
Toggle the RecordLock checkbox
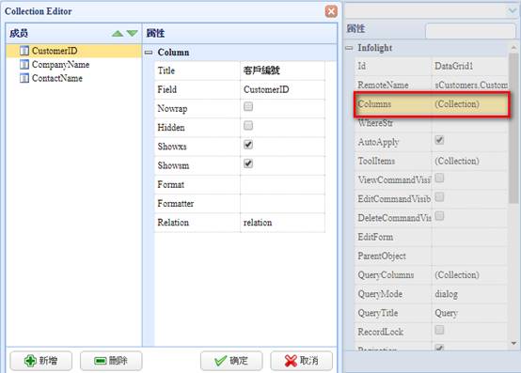pyautogui.click(x=439, y=330)
